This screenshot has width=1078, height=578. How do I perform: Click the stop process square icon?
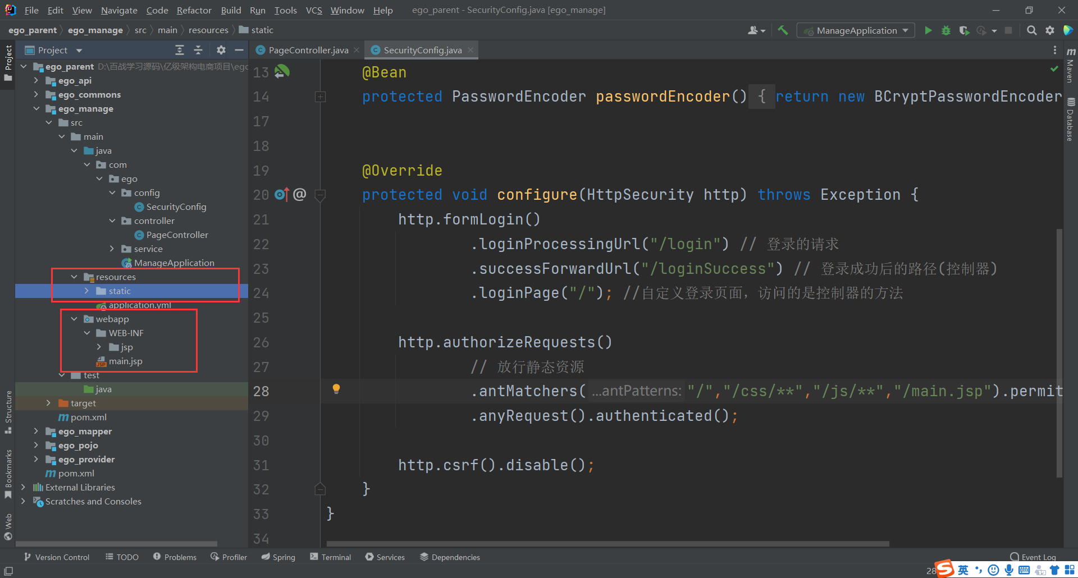[1008, 30]
